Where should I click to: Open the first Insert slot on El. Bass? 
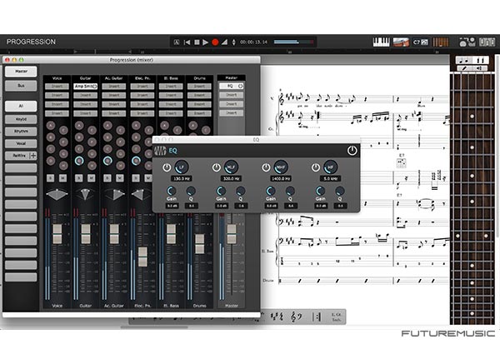point(171,87)
